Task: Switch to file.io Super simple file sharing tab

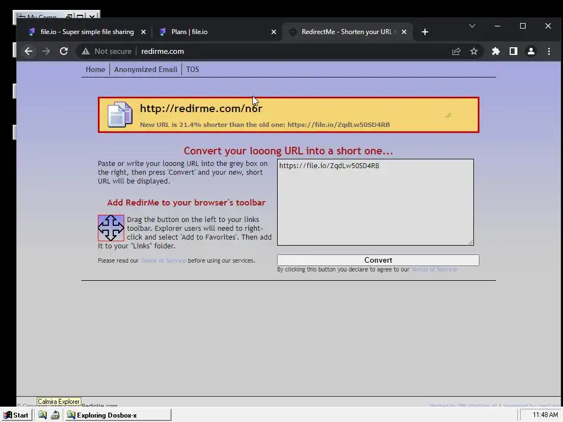Action: [x=87, y=32]
